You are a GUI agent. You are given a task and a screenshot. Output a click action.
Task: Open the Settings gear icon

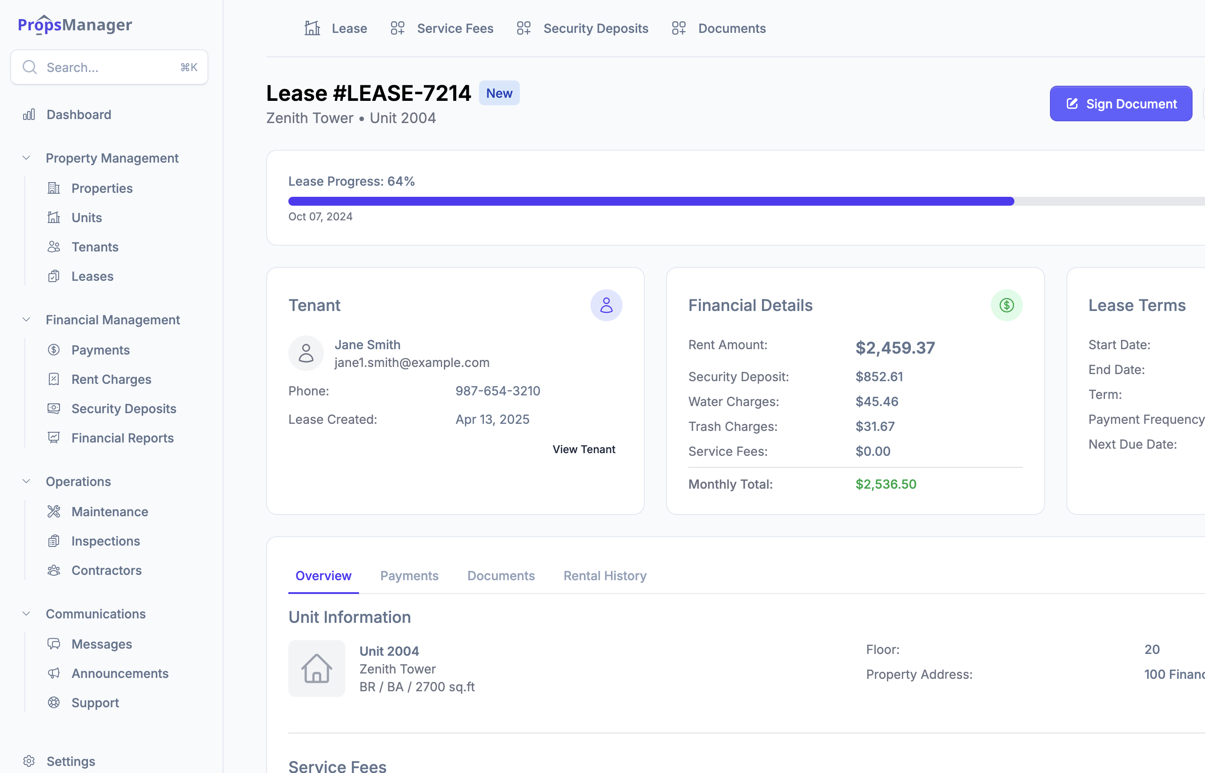point(30,761)
